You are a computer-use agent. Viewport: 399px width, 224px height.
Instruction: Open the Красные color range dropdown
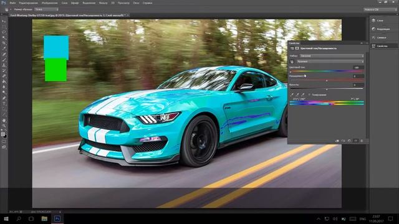330,62
